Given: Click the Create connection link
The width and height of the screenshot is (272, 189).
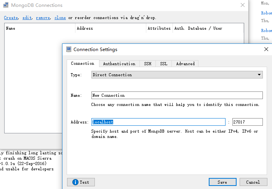Looking at the screenshot, I should [x=11, y=18].
